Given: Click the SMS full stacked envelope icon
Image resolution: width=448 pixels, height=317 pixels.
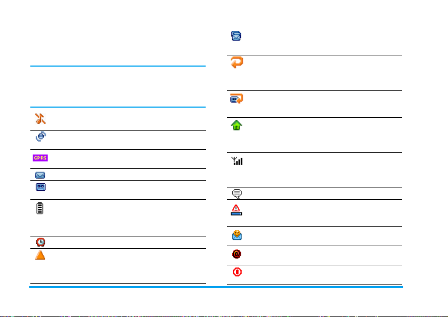Looking at the screenshot, I should tap(236, 36).
